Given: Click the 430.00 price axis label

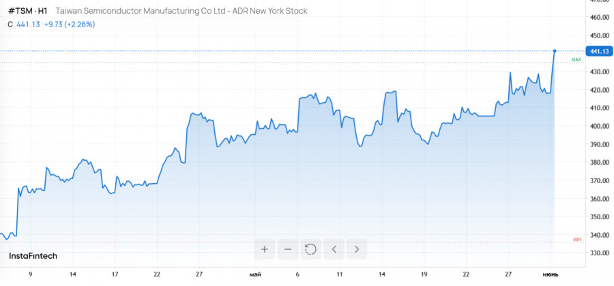Looking at the screenshot, I should [599, 72].
